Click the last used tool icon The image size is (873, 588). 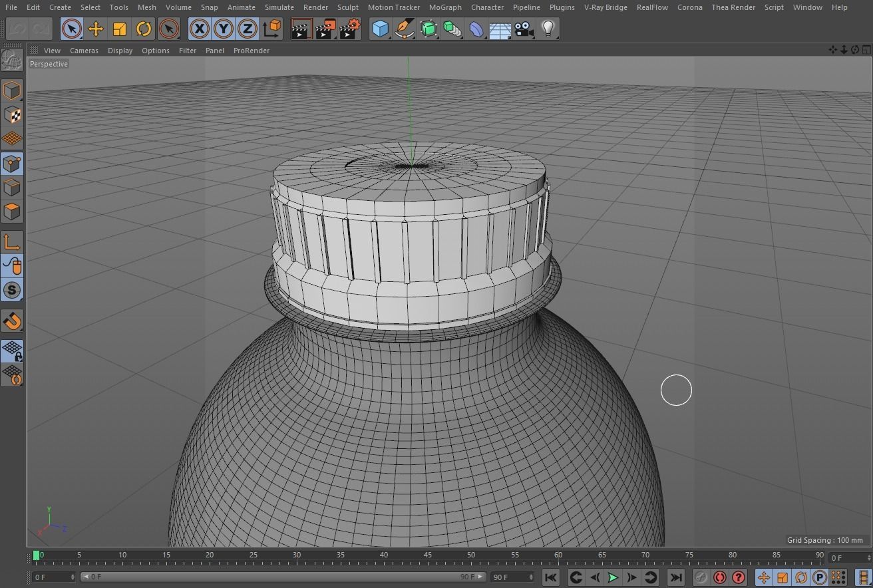(x=169, y=29)
